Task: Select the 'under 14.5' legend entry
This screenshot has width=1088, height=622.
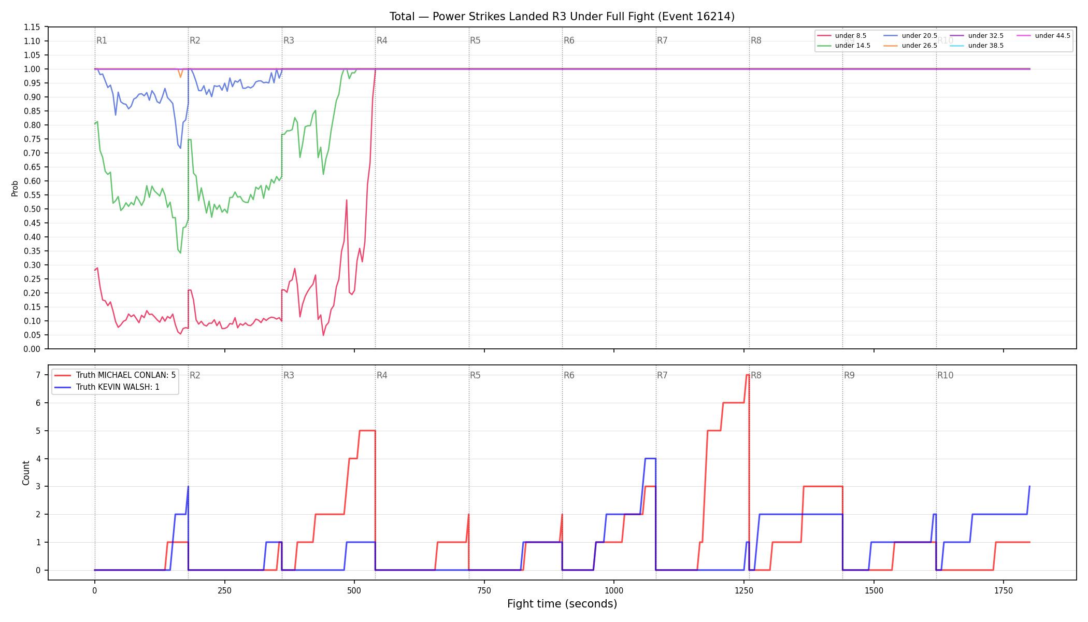Action: pos(844,46)
